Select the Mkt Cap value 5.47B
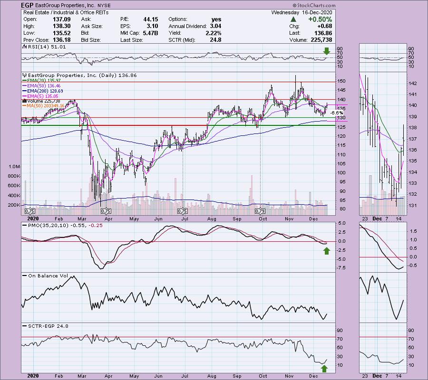The width and height of the screenshot is (428, 380). pos(150,33)
